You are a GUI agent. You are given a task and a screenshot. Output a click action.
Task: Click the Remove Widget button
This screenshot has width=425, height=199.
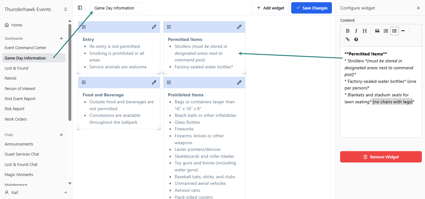tap(381, 157)
